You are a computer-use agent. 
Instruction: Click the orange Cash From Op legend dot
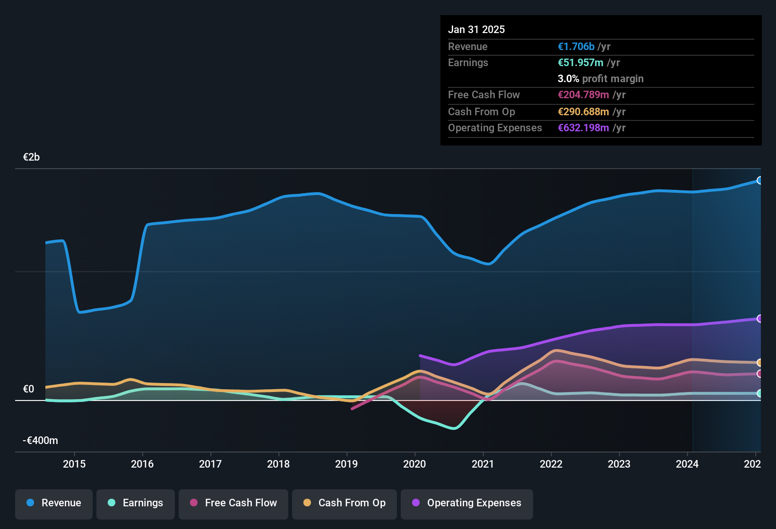(307, 503)
